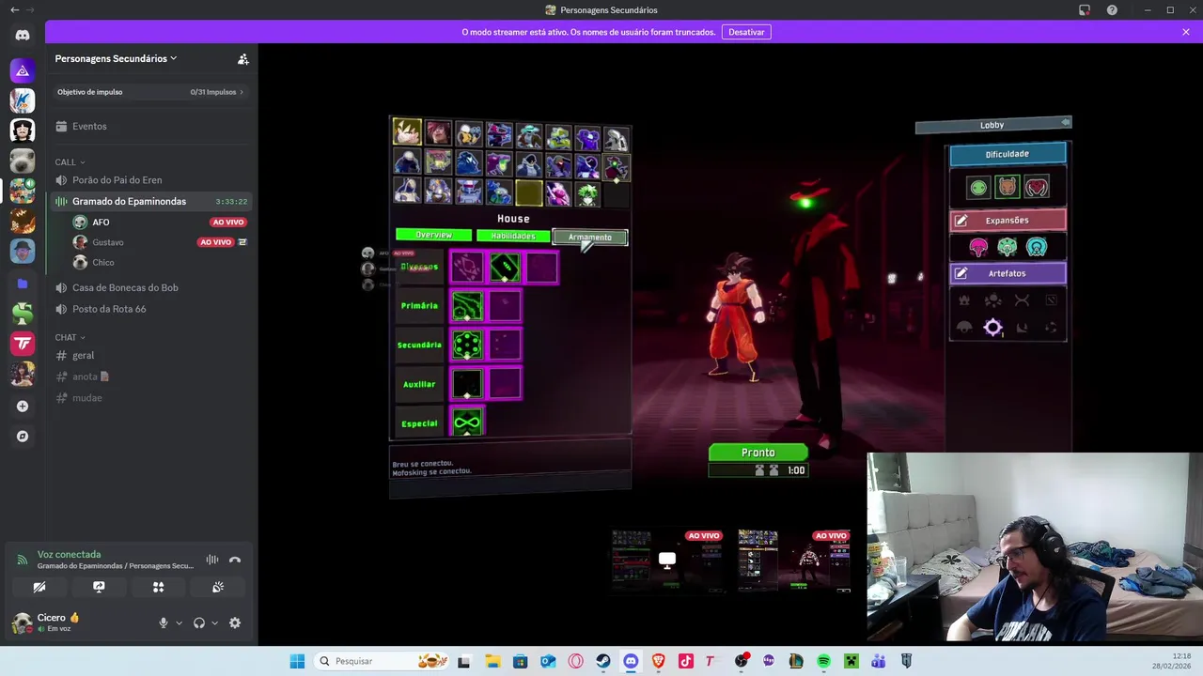Switch to the Overview tab
Viewport: 1203px width, 676px height.
pyautogui.click(x=433, y=235)
